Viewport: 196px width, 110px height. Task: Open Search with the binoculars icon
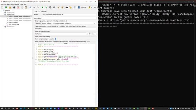coord(67,7)
